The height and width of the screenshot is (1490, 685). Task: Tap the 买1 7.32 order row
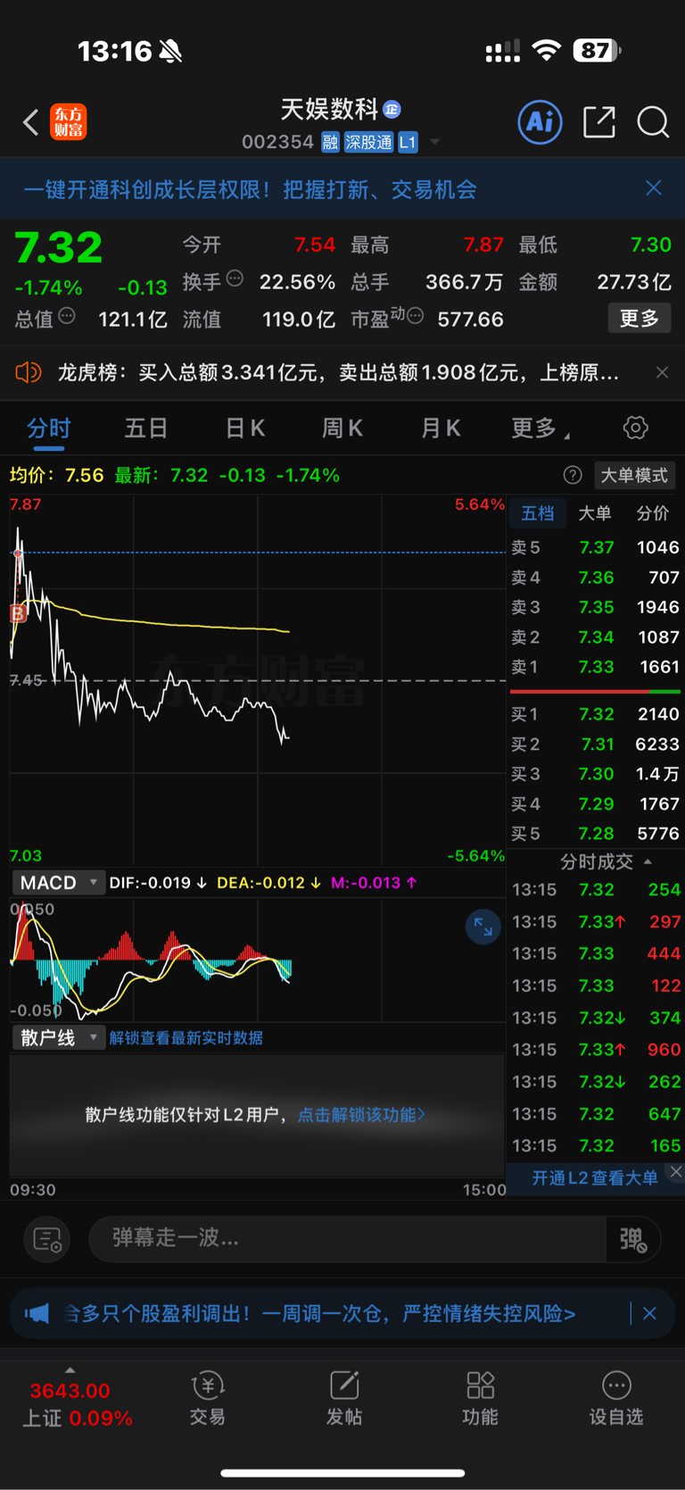coord(595,714)
